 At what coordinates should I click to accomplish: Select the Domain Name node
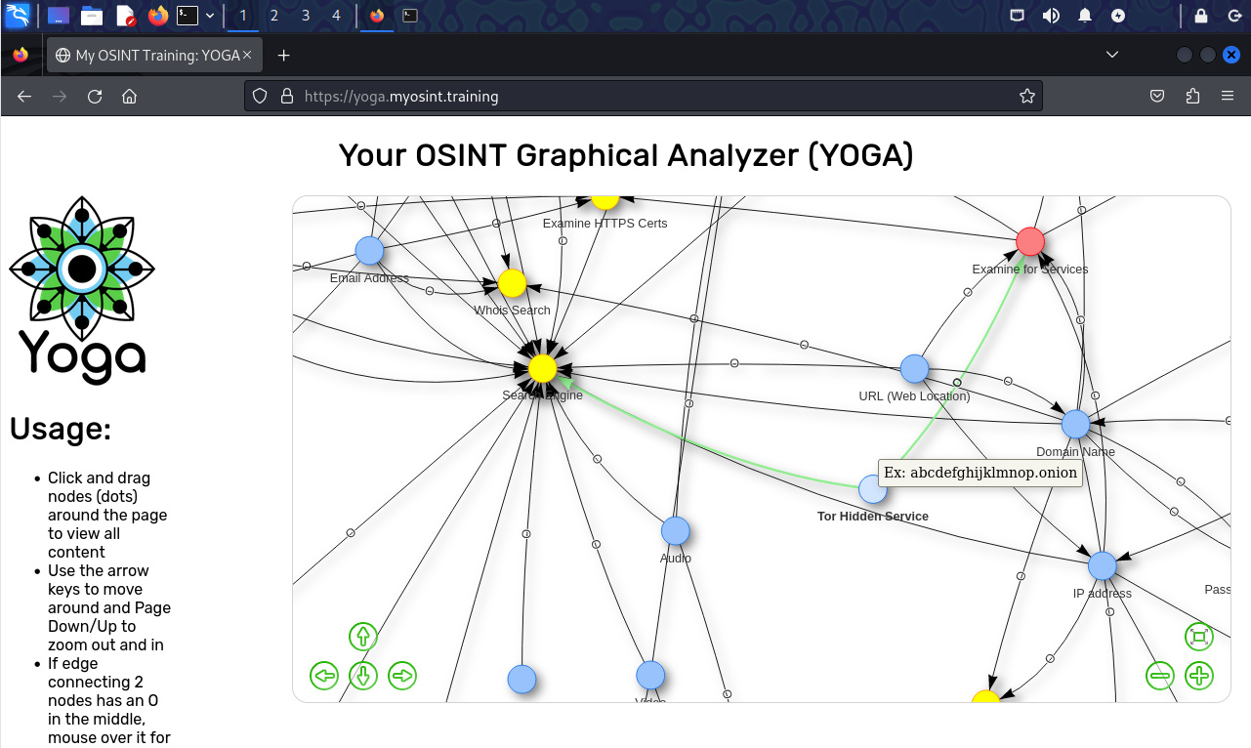(1075, 424)
